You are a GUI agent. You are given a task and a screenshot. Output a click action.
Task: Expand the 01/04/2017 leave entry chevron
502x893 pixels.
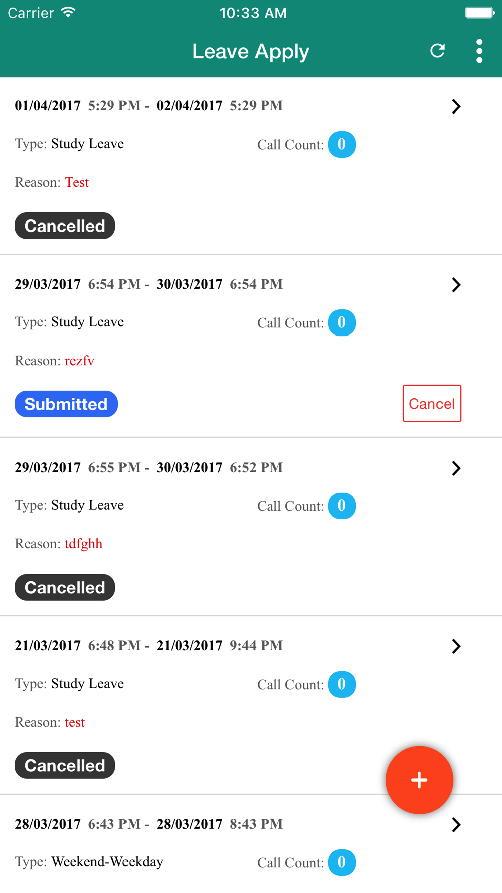pos(456,106)
